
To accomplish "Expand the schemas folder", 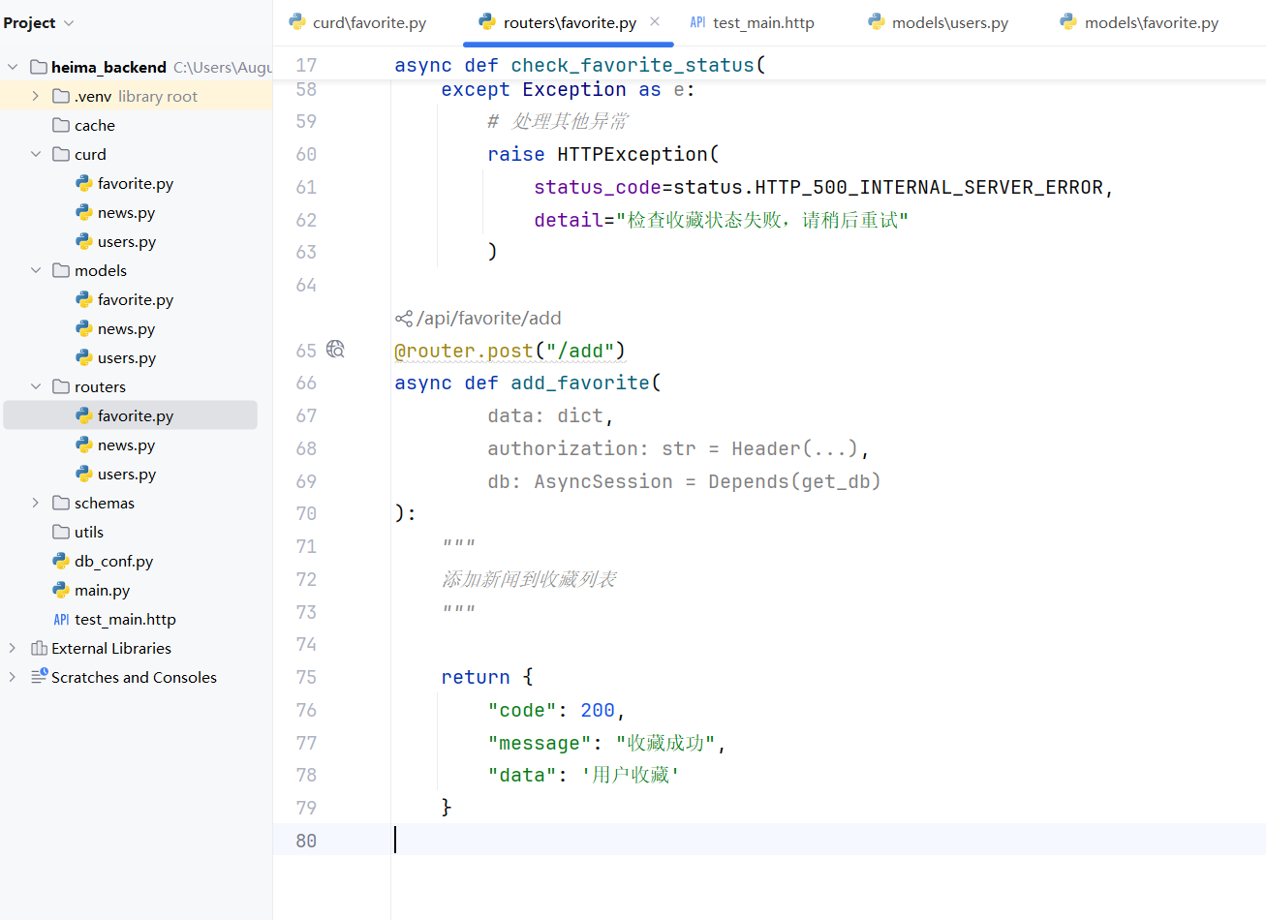I will pos(36,503).
